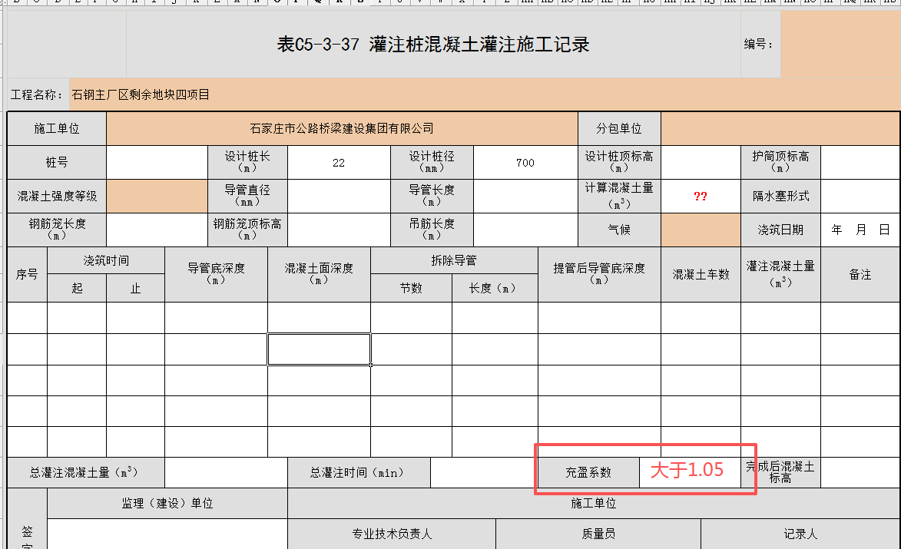The width and height of the screenshot is (901, 549).
Task: Click the 导管底深度 column header
Action: pyautogui.click(x=216, y=275)
